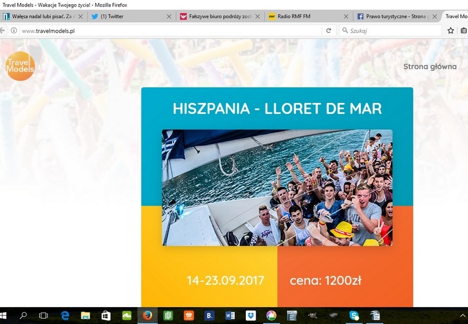Open site information icon in address bar
The width and height of the screenshot is (468, 324).
tap(14, 30)
